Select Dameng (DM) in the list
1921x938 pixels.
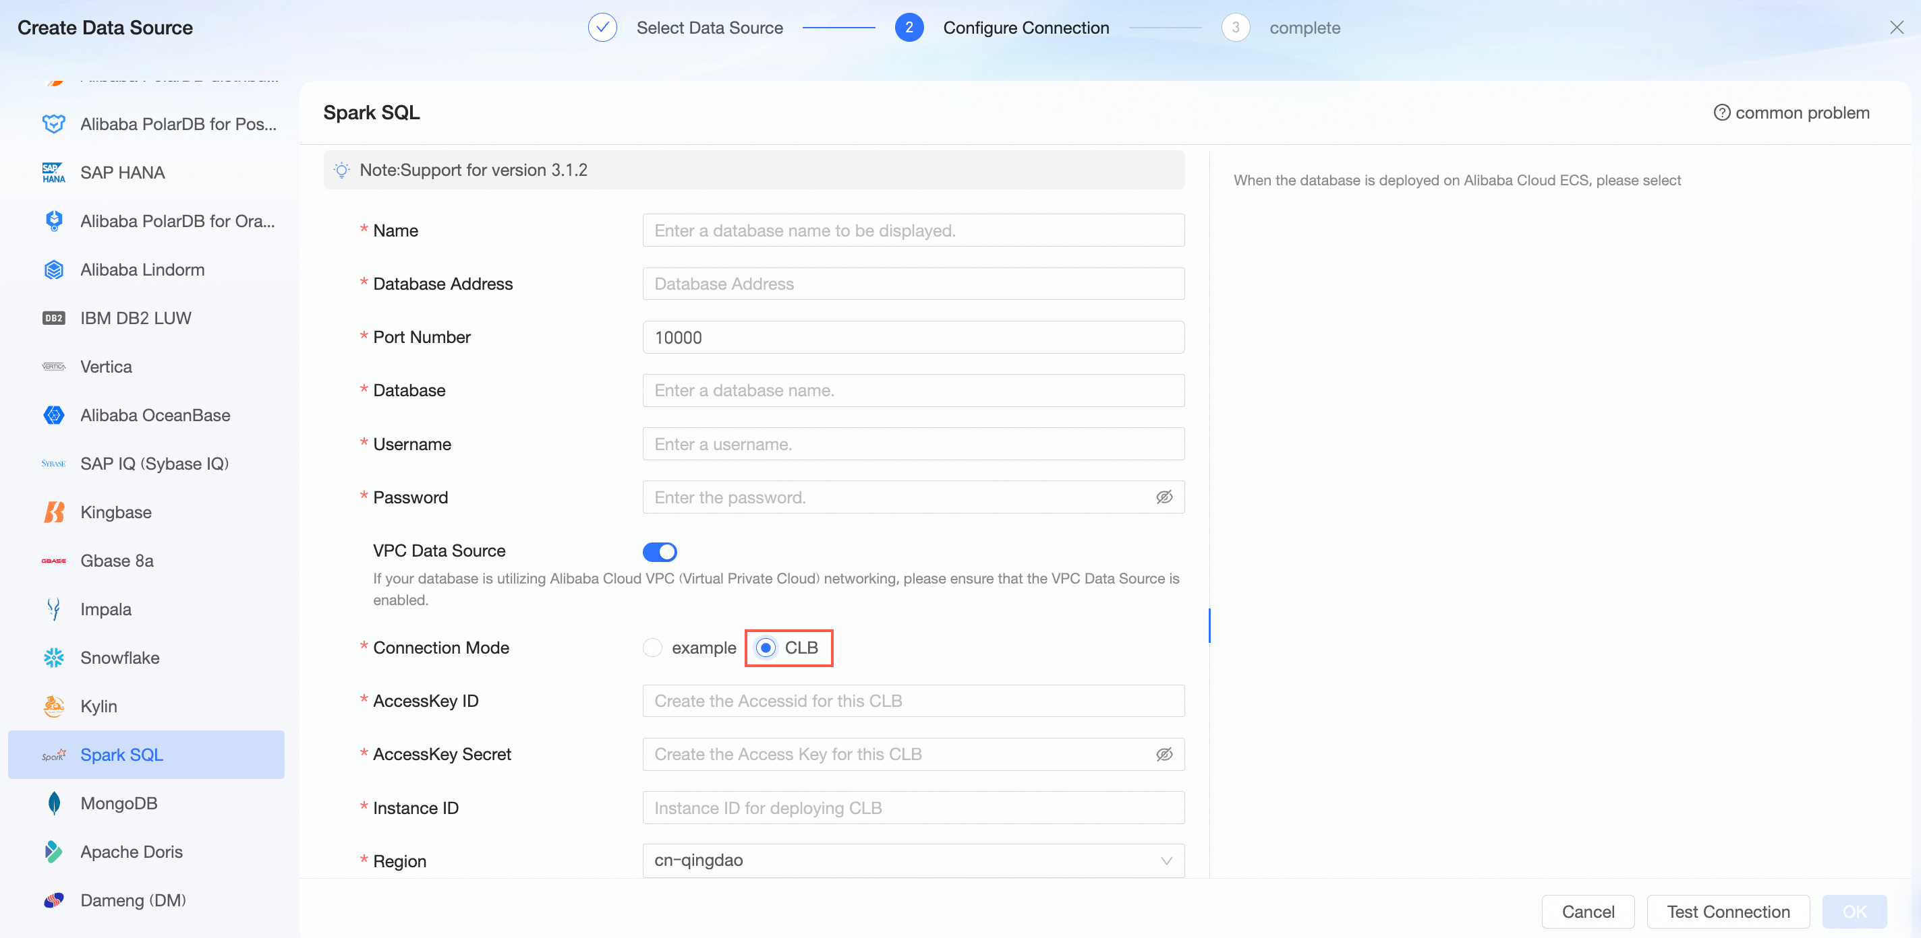(x=133, y=900)
